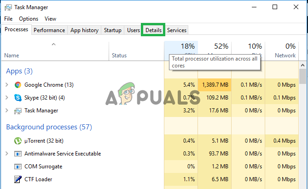Click the CTF Loader icon
The image size is (308, 189).
pos(18,179)
